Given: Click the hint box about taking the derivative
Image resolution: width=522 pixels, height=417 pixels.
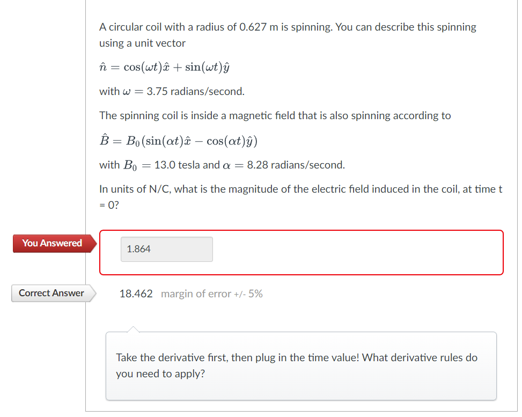Looking at the screenshot, I should 300,365.
